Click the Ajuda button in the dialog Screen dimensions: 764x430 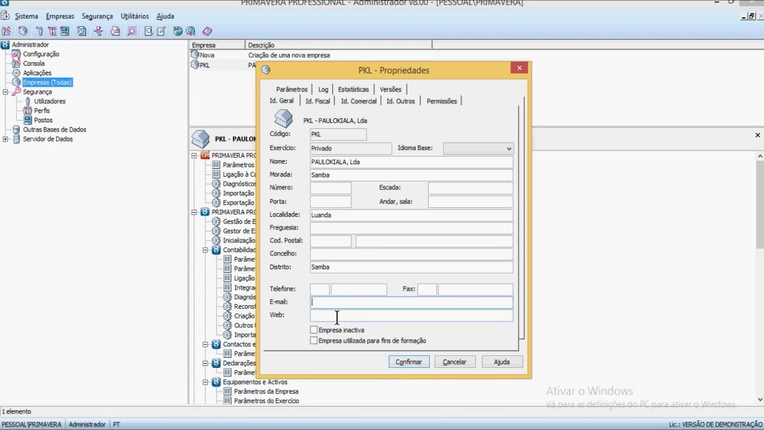pos(502,362)
